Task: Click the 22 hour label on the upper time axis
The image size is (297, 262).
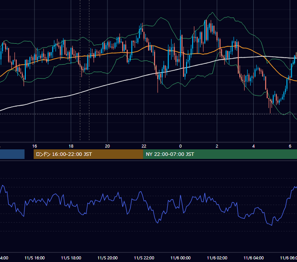Action: (144, 146)
